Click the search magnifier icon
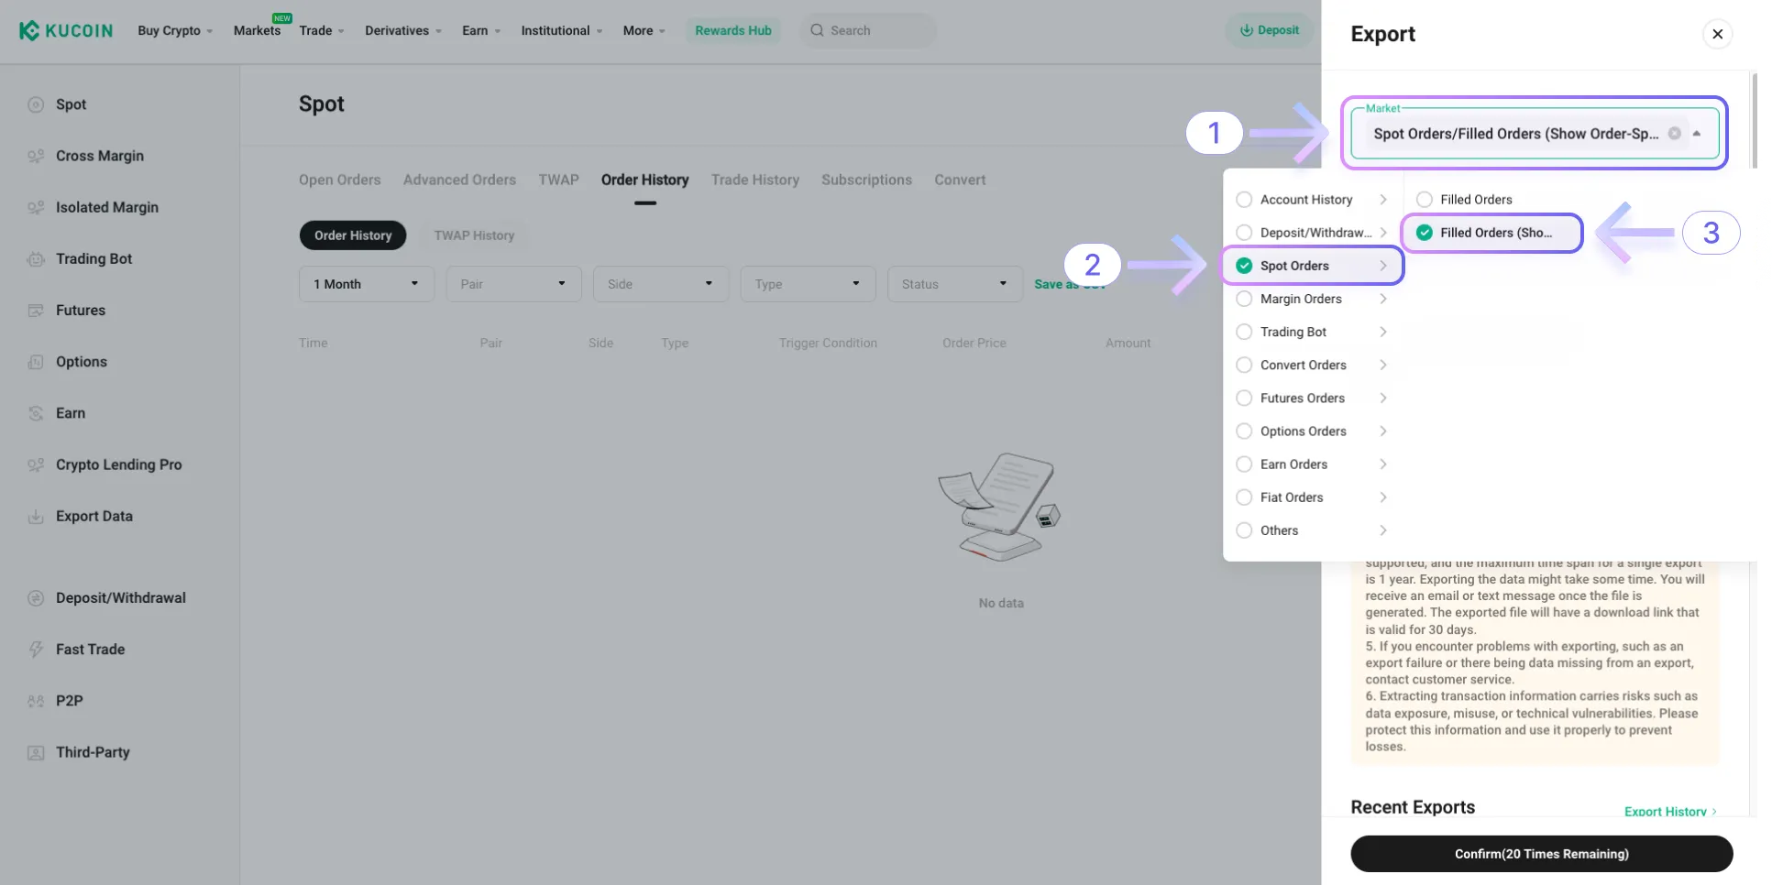 coord(816,30)
